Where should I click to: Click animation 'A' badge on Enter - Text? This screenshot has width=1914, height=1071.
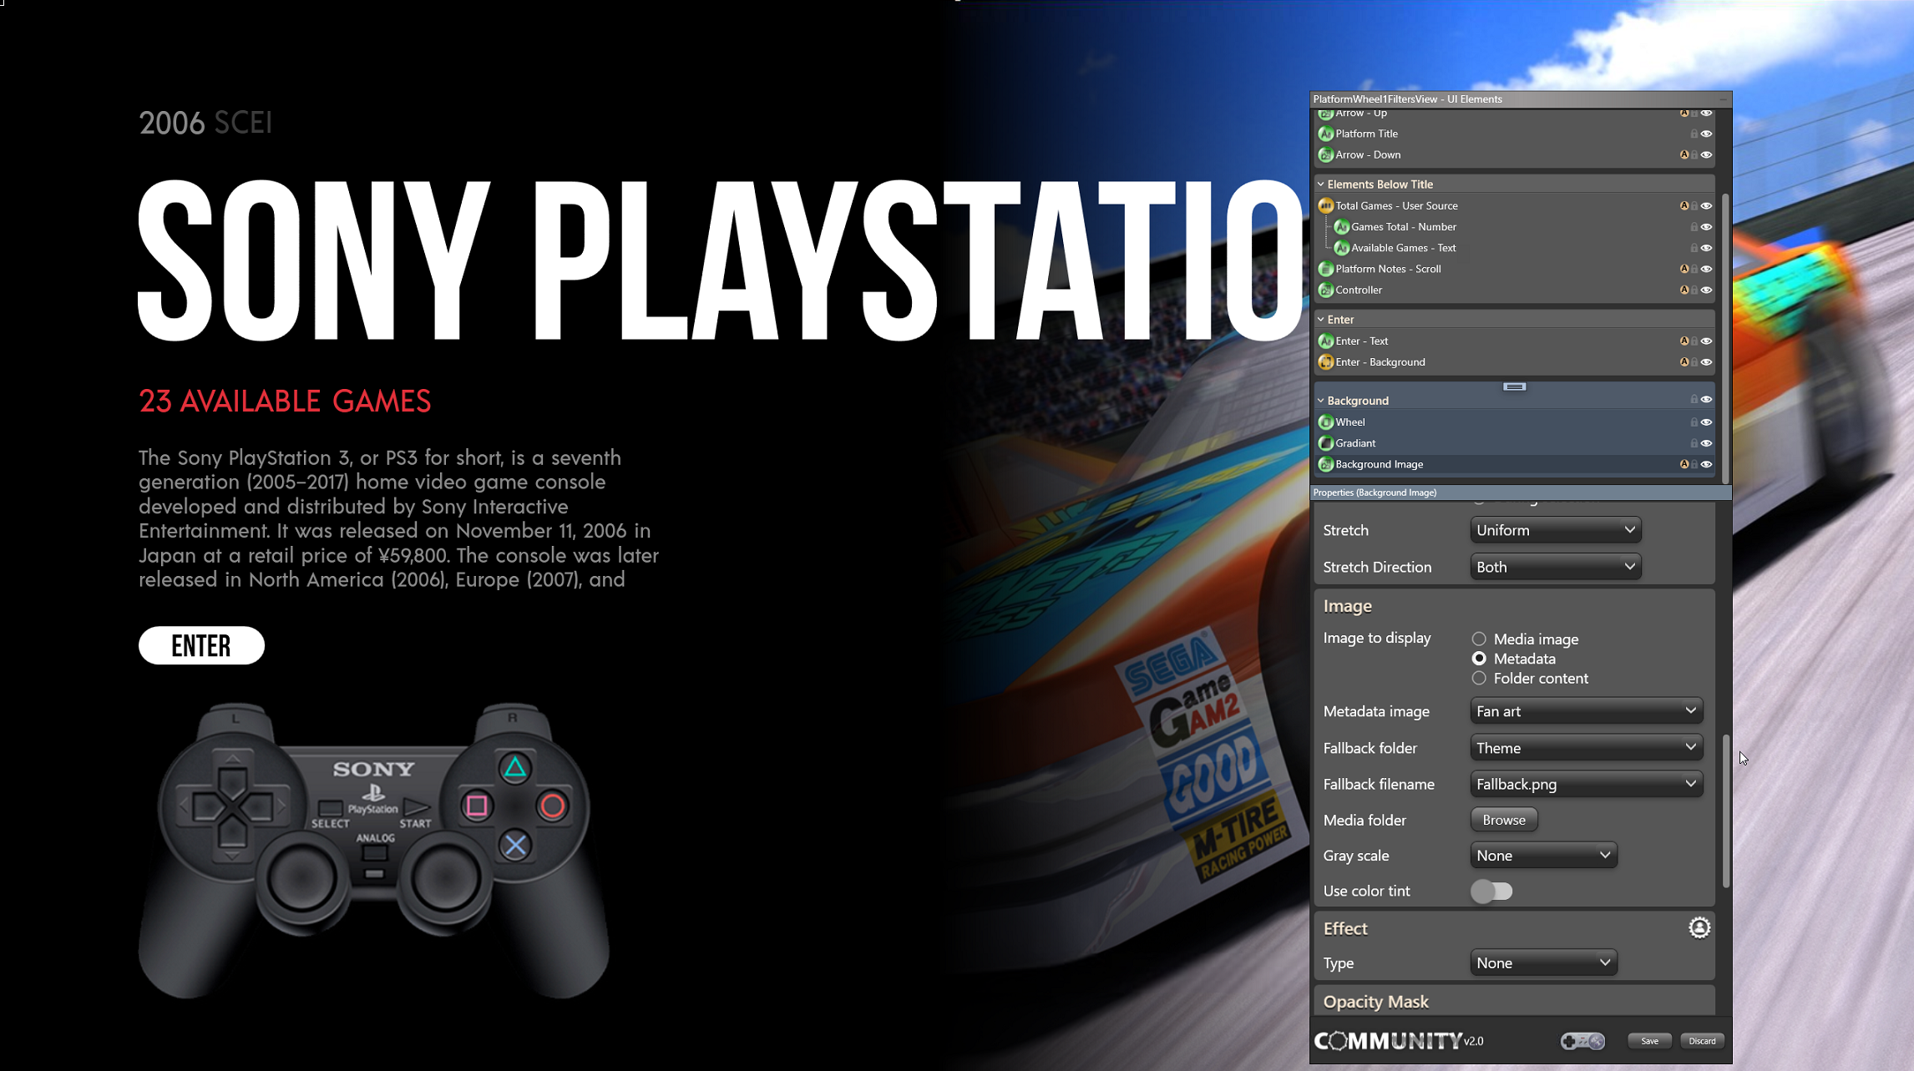[x=1684, y=341]
